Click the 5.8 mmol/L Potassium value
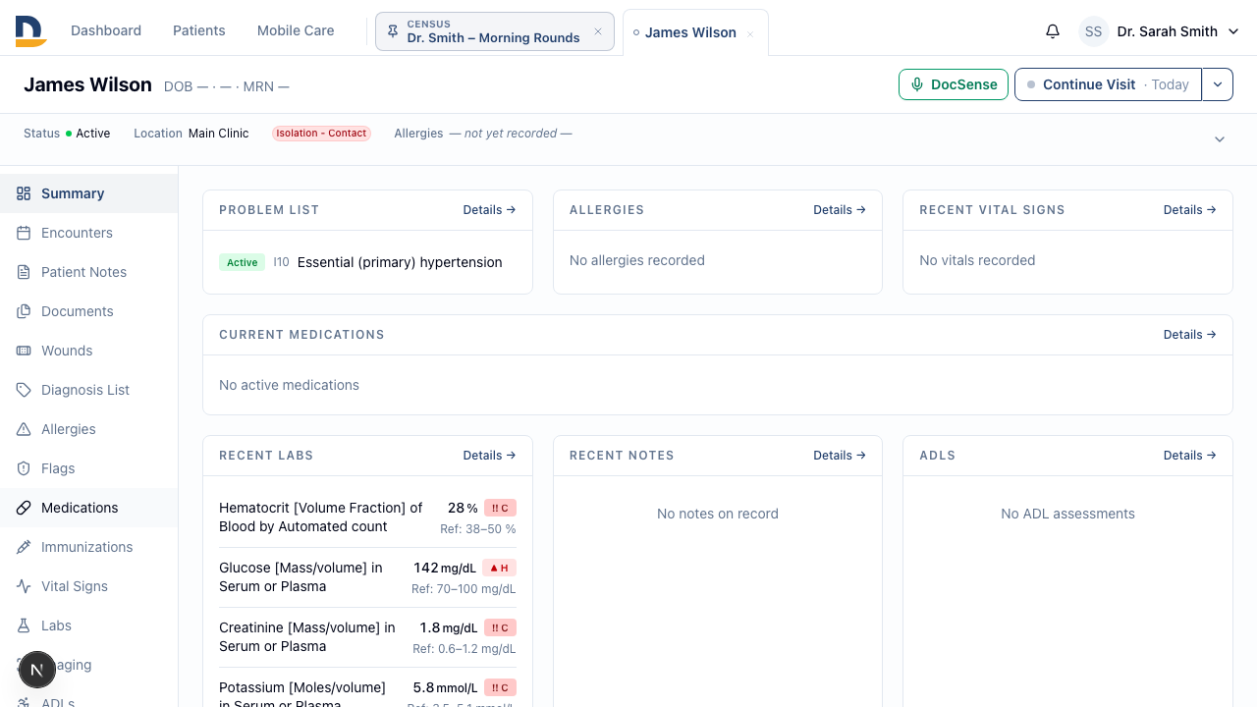The width and height of the screenshot is (1257, 707). pyautogui.click(x=445, y=687)
